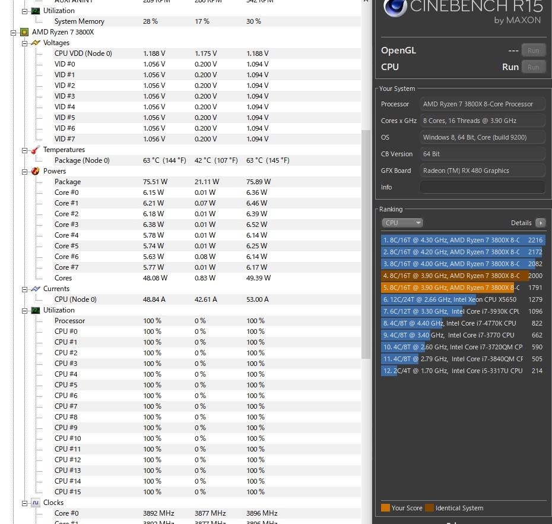Collapse the processor Utilization section

click(x=25, y=311)
